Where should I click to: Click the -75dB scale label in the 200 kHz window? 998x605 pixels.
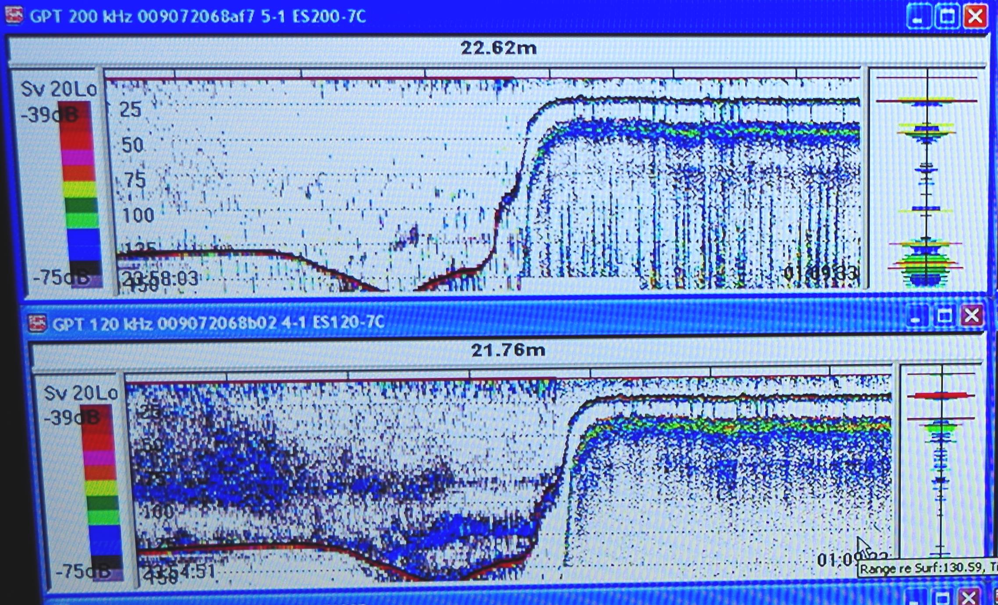[x=61, y=278]
